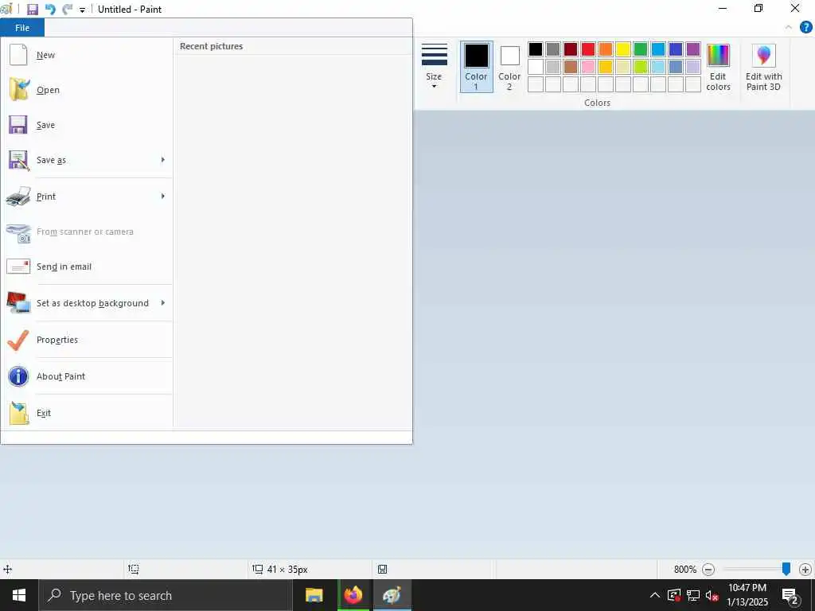Click the Windows Start button
This screenshot has width=815, height=611.
pyautogui.click(x=19, y=595)
